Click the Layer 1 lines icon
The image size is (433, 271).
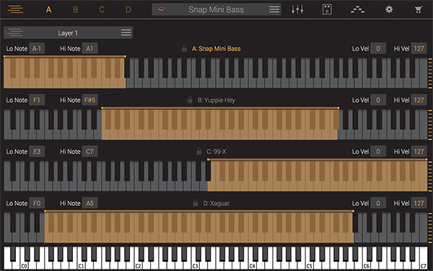pyautogui.click(x=15, y=33)
